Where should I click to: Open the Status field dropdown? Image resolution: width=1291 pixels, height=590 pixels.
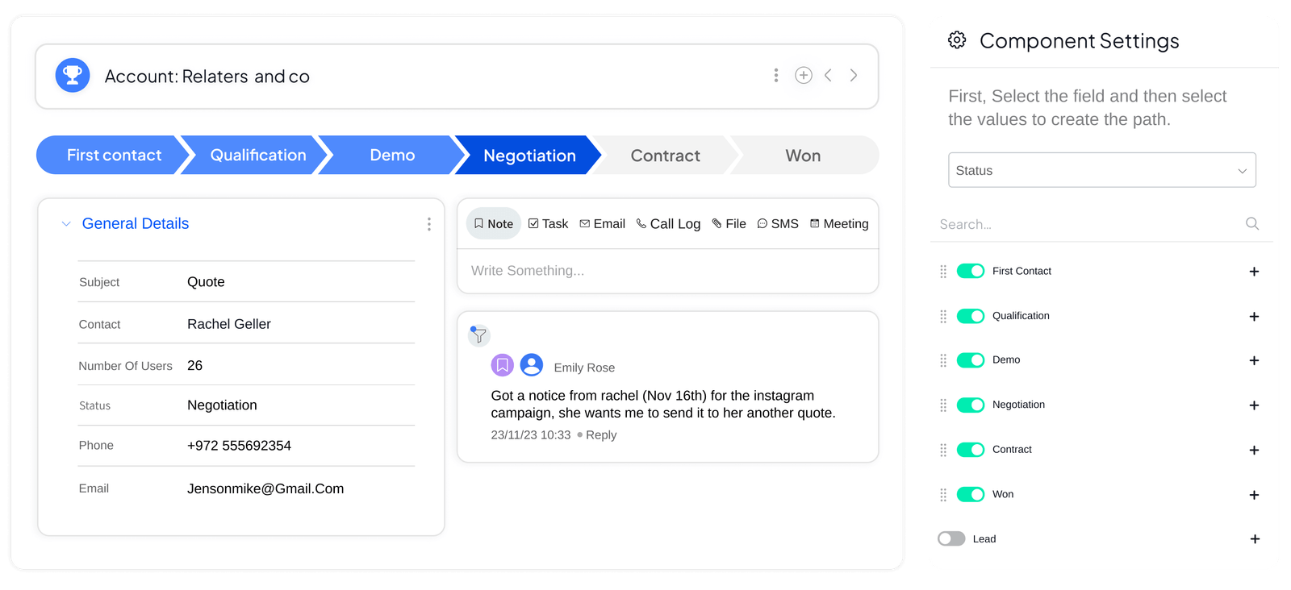1101,170
